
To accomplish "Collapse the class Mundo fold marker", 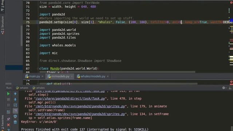I will click(x=38, y=68).
